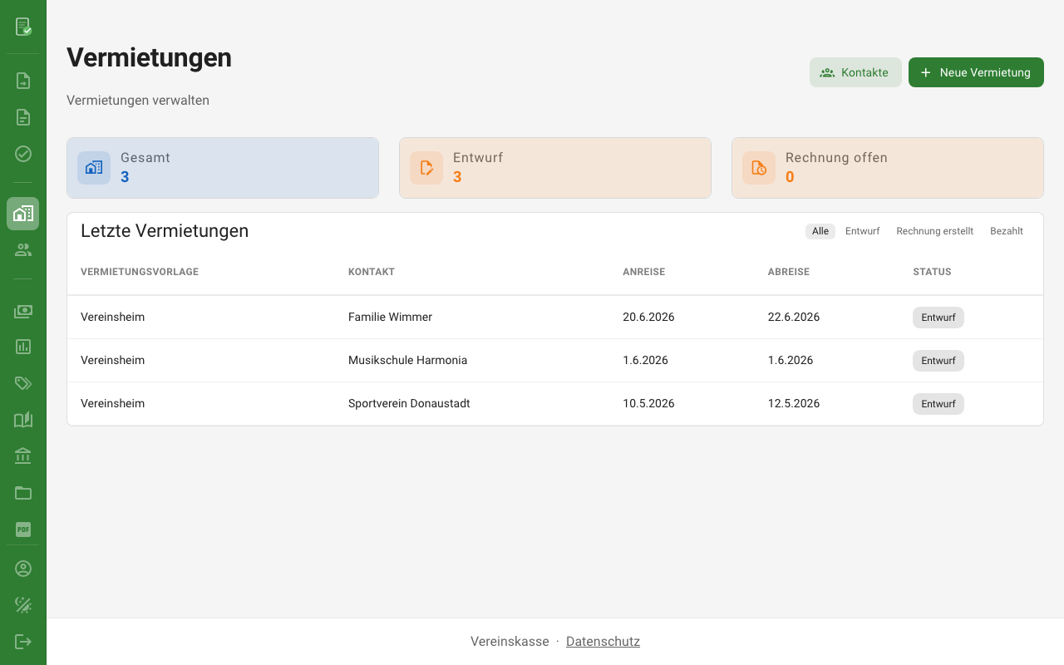Viewport: 1064px width, 665px height.
Task: Click the logout icon in the sidebar
Action: [23, 642]
